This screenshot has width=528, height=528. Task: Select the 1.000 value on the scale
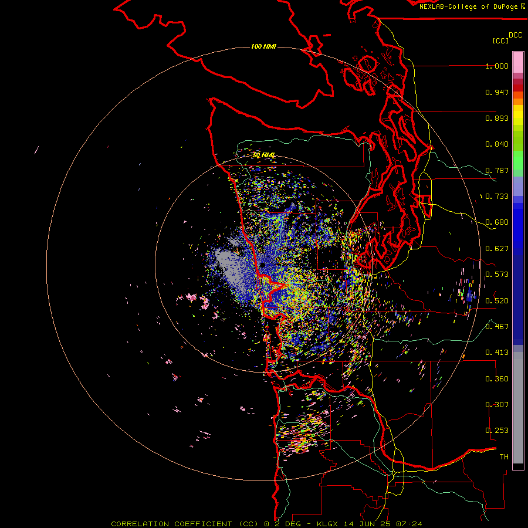point(497,66)
